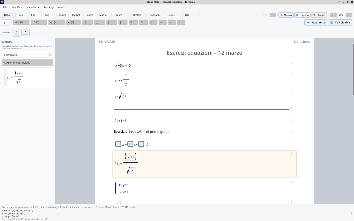Insert an nth root symbol
The width and height of the screenshot is (354, 221).
pyautogui.click(x=143, y=22)
